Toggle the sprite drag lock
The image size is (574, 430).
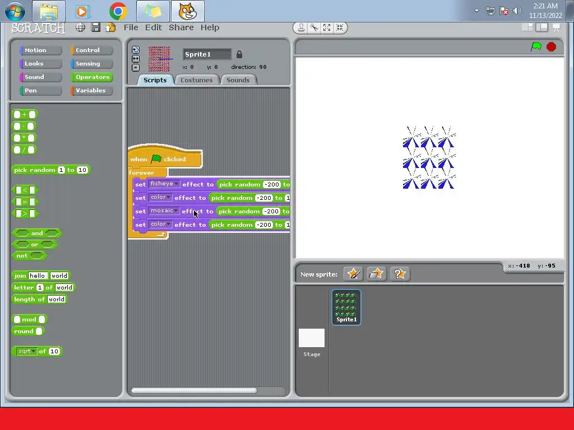tap(239, 54)
